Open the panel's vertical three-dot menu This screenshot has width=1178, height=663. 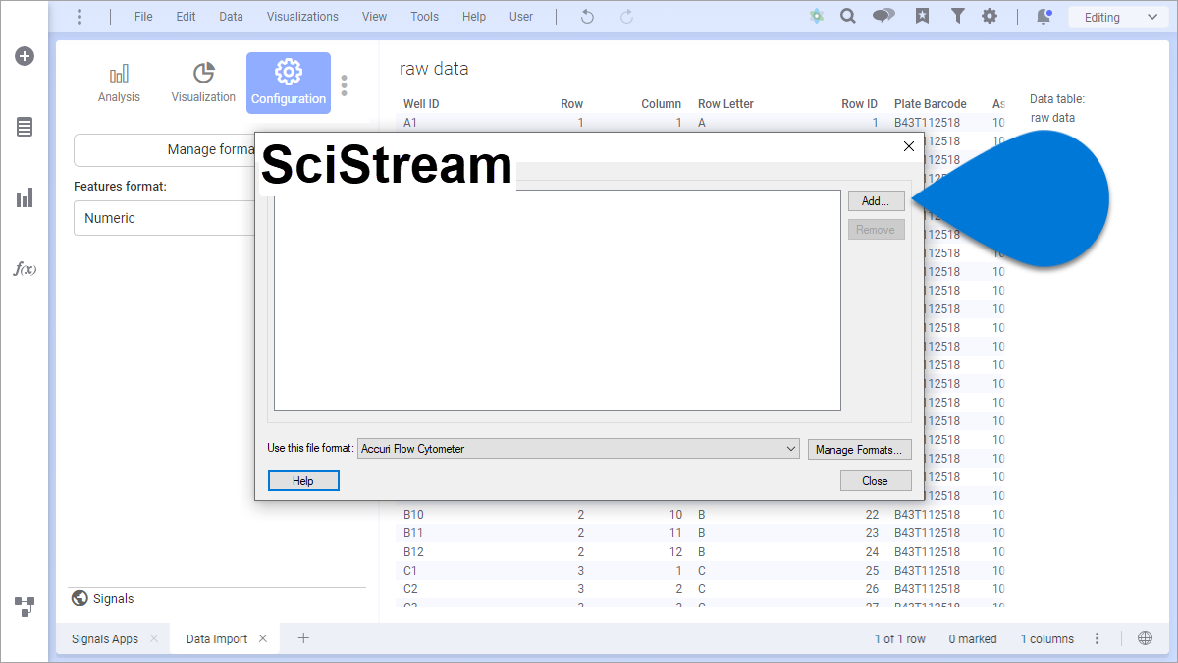344,86
